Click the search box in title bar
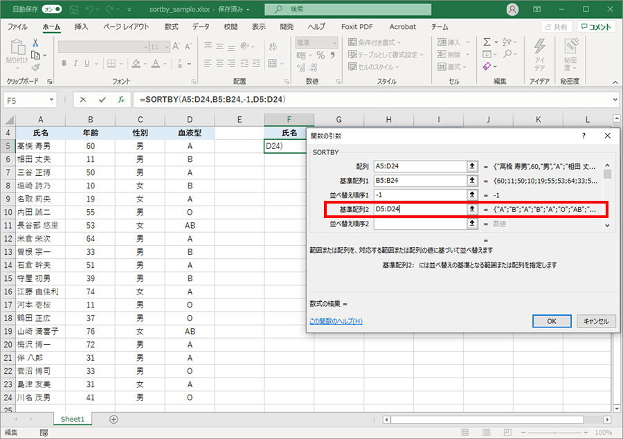 point(347,9)
